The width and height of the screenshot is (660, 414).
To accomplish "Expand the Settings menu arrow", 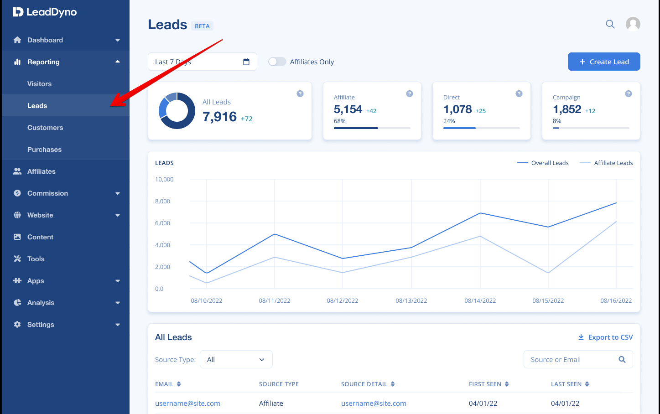I will tap(118, 325).
